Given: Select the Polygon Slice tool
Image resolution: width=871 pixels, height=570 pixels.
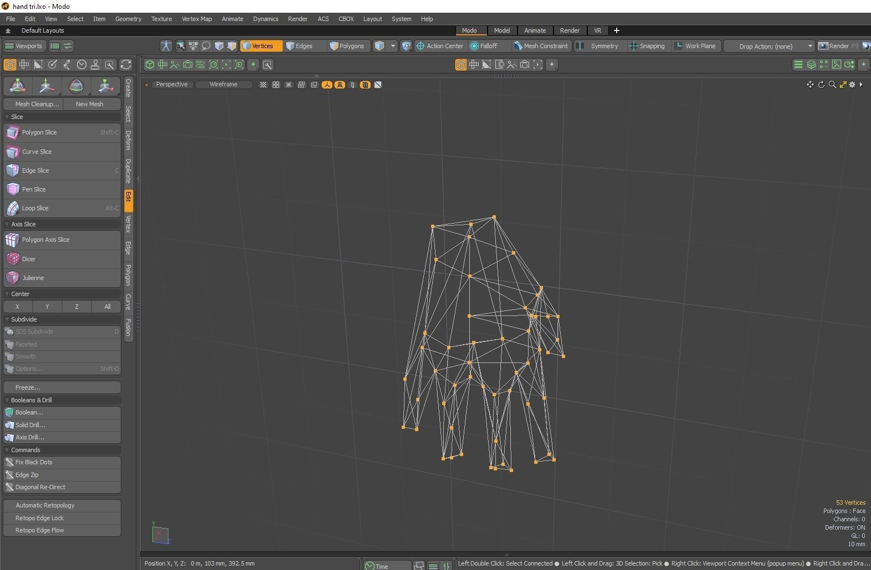Looking at the screenshot, I should pyautogui.click(x=62, y=132).
